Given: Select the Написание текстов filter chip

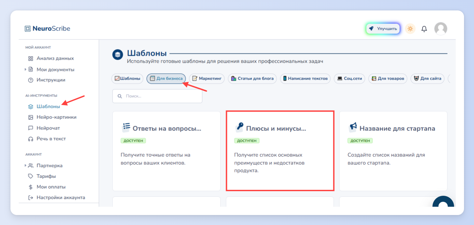Looking at the screenshot, I should point(305,79).
